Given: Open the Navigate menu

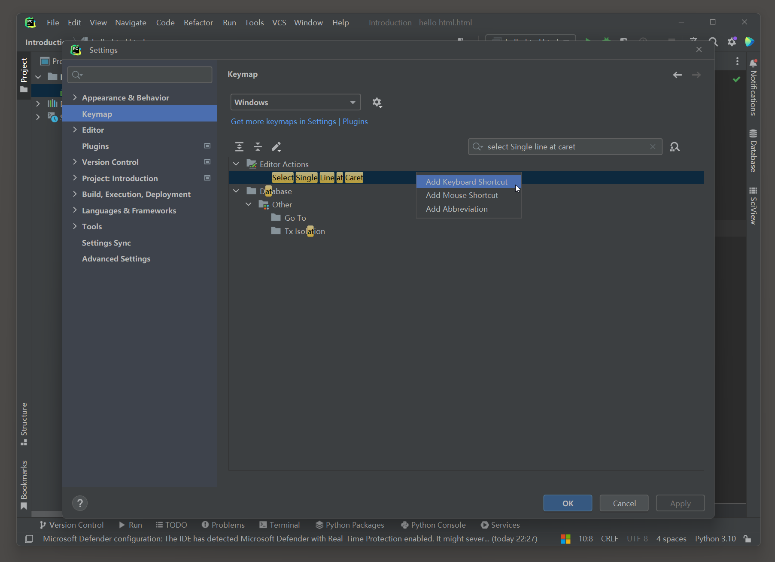Looking at the screenshot, I should [x=131, y=22].
